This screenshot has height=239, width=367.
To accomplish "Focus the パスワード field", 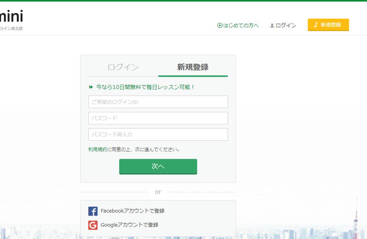I will [158, 118].
